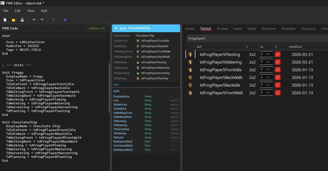Open the Edit menu
The height and width of the screenshot is (171, 328).
pyautogui.click(x=18, y=11)
